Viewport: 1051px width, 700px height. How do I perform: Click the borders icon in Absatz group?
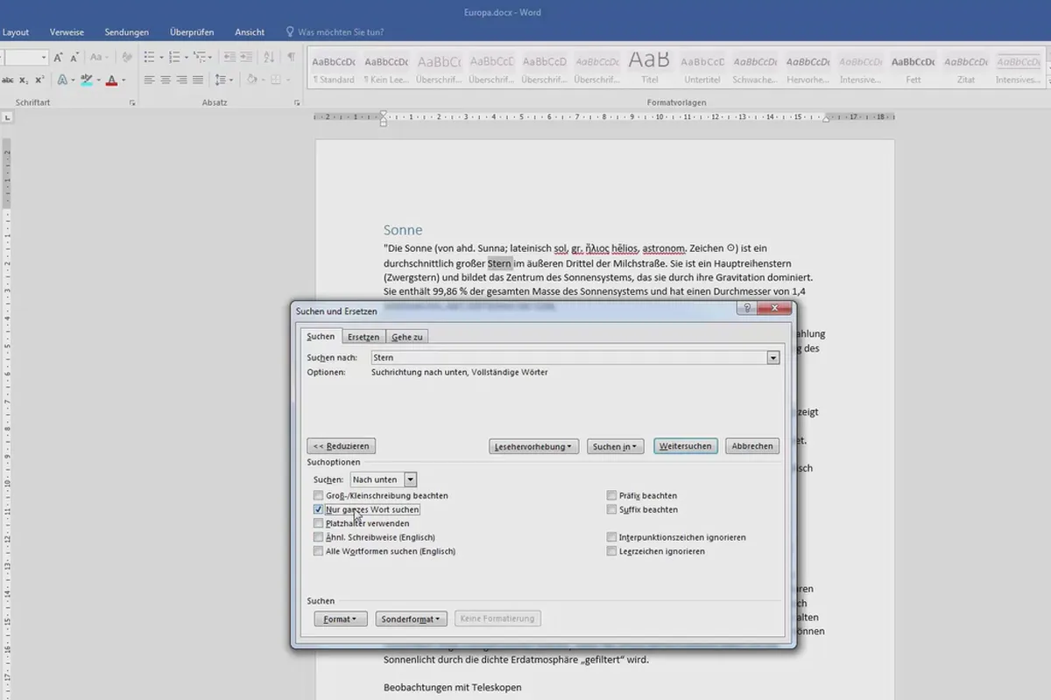(276, 80)
